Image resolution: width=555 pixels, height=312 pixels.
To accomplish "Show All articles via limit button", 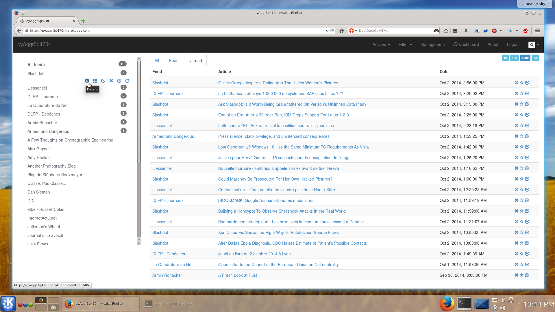I will [x=535, y=58].
